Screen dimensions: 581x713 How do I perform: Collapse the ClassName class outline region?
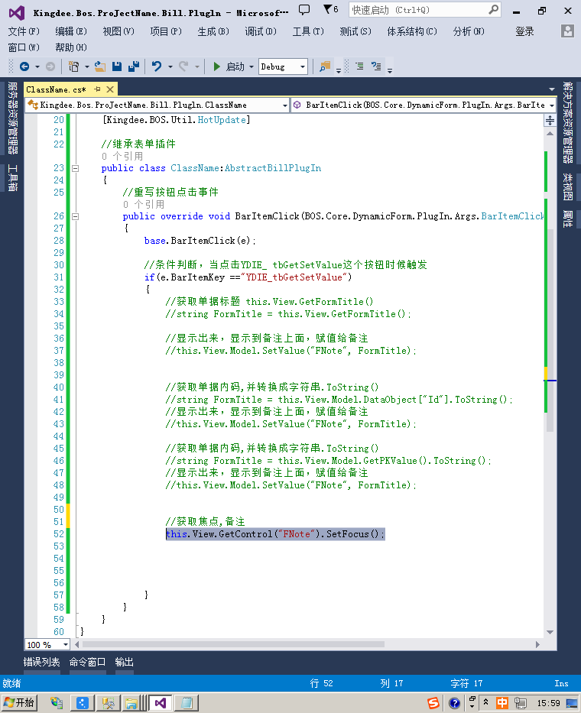76,168
